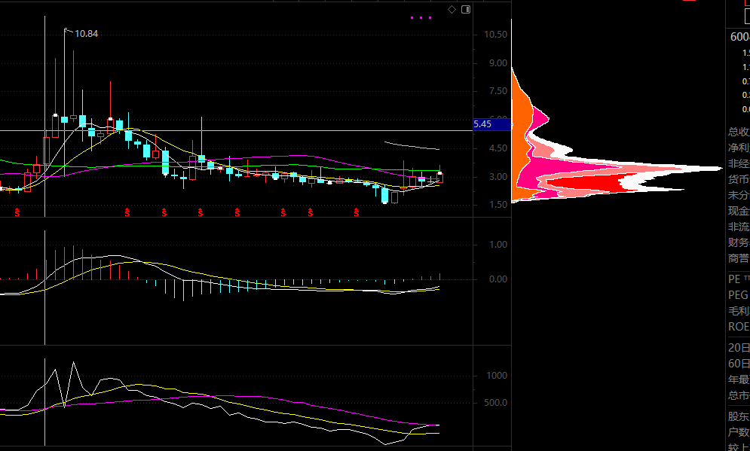Click the diamond marker icon above the chart
The height and width of the screenshot is (451, 750).
point(452,10)
